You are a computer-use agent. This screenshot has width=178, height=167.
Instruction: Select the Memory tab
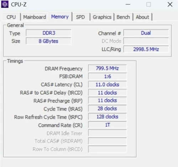click(x=60, y=17)
